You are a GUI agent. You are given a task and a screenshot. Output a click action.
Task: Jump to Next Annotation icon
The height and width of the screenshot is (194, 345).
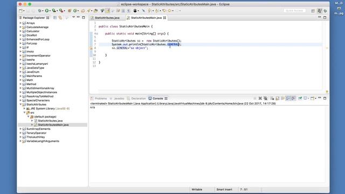[x=149, y=11]
